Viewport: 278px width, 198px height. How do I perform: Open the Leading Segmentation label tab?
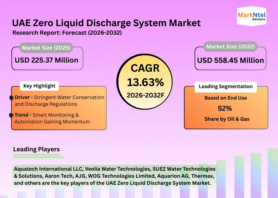[x=225, y=86]
